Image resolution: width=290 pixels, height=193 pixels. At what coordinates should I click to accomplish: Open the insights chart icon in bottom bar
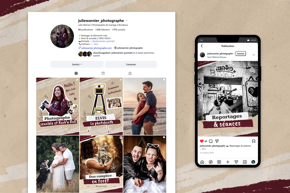coord(245,162)
